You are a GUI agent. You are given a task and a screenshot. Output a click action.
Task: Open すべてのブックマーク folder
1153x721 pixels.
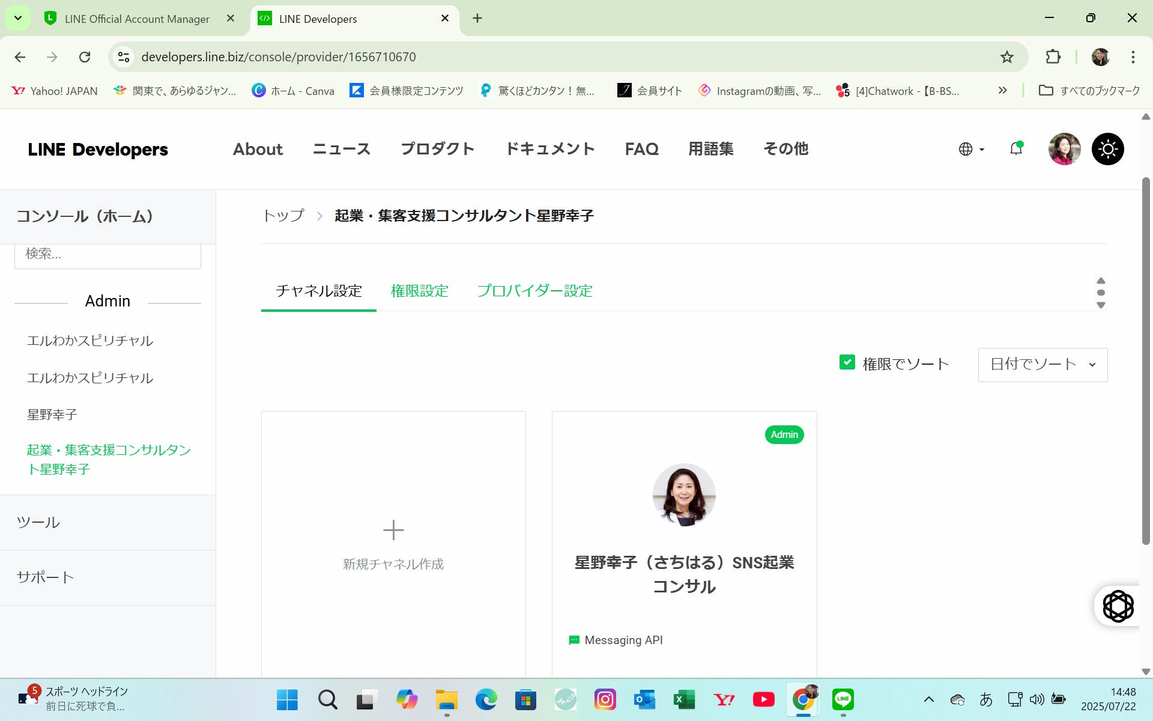click(1089, 91)
